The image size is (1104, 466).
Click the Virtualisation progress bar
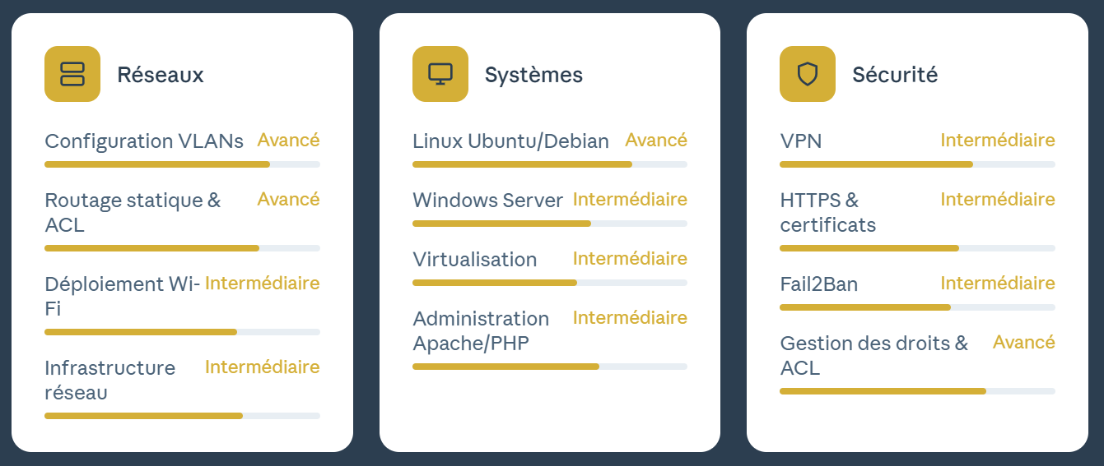click(549, 283)
